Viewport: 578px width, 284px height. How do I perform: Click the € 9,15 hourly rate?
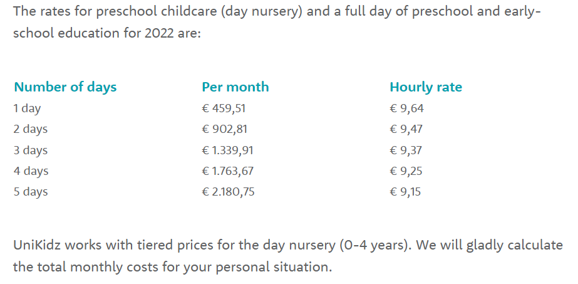point(405,191)
